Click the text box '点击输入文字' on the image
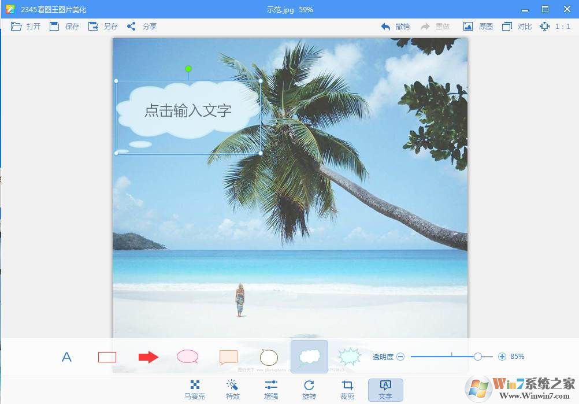Viewport: 579px width, 404px height. [x=188, y=110]
